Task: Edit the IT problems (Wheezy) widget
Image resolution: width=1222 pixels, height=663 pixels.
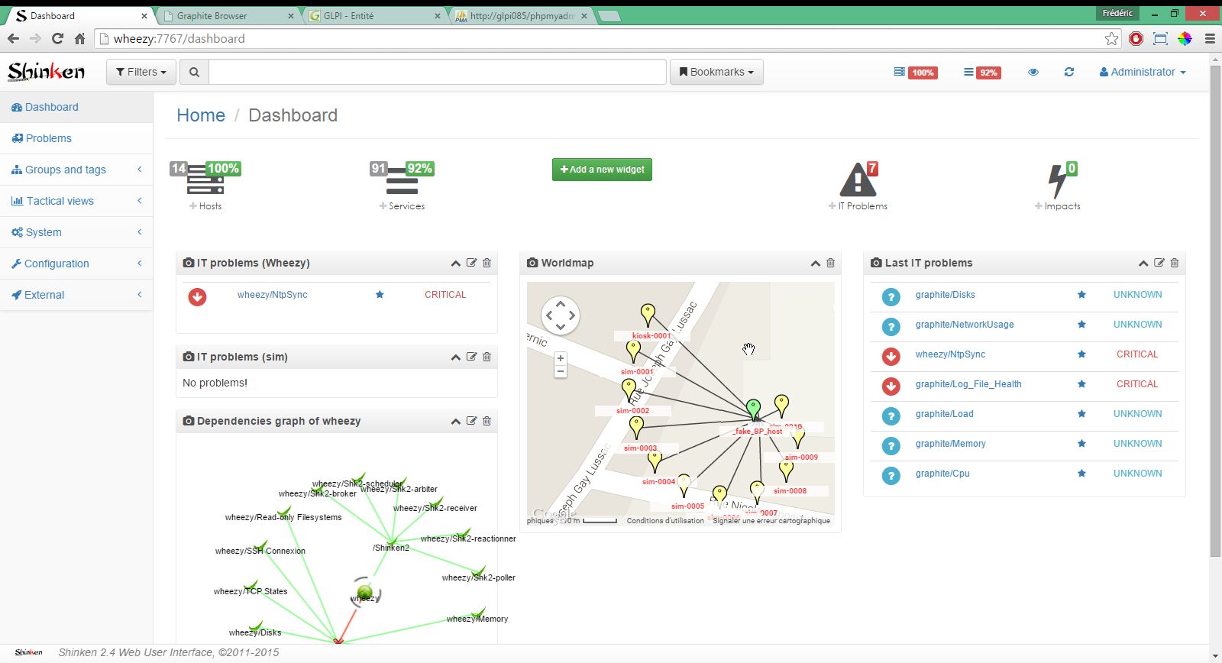Action: (471, 263)
